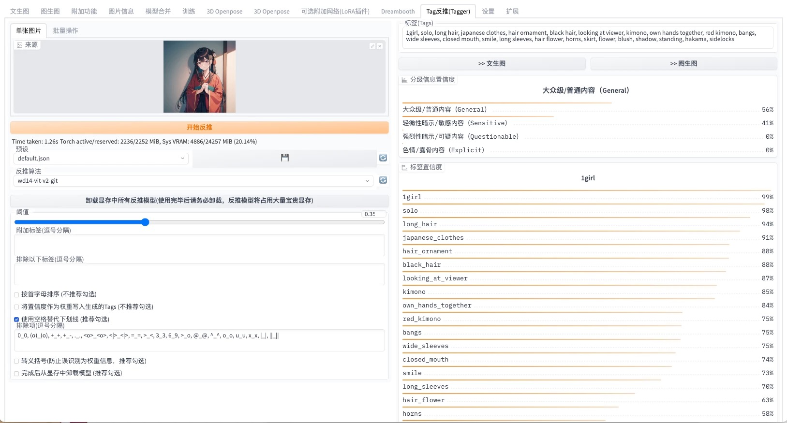Open the 设置 settings tab
Image resolution: width=787 pixels, height=423 pixels.
[x=488, y=11]
